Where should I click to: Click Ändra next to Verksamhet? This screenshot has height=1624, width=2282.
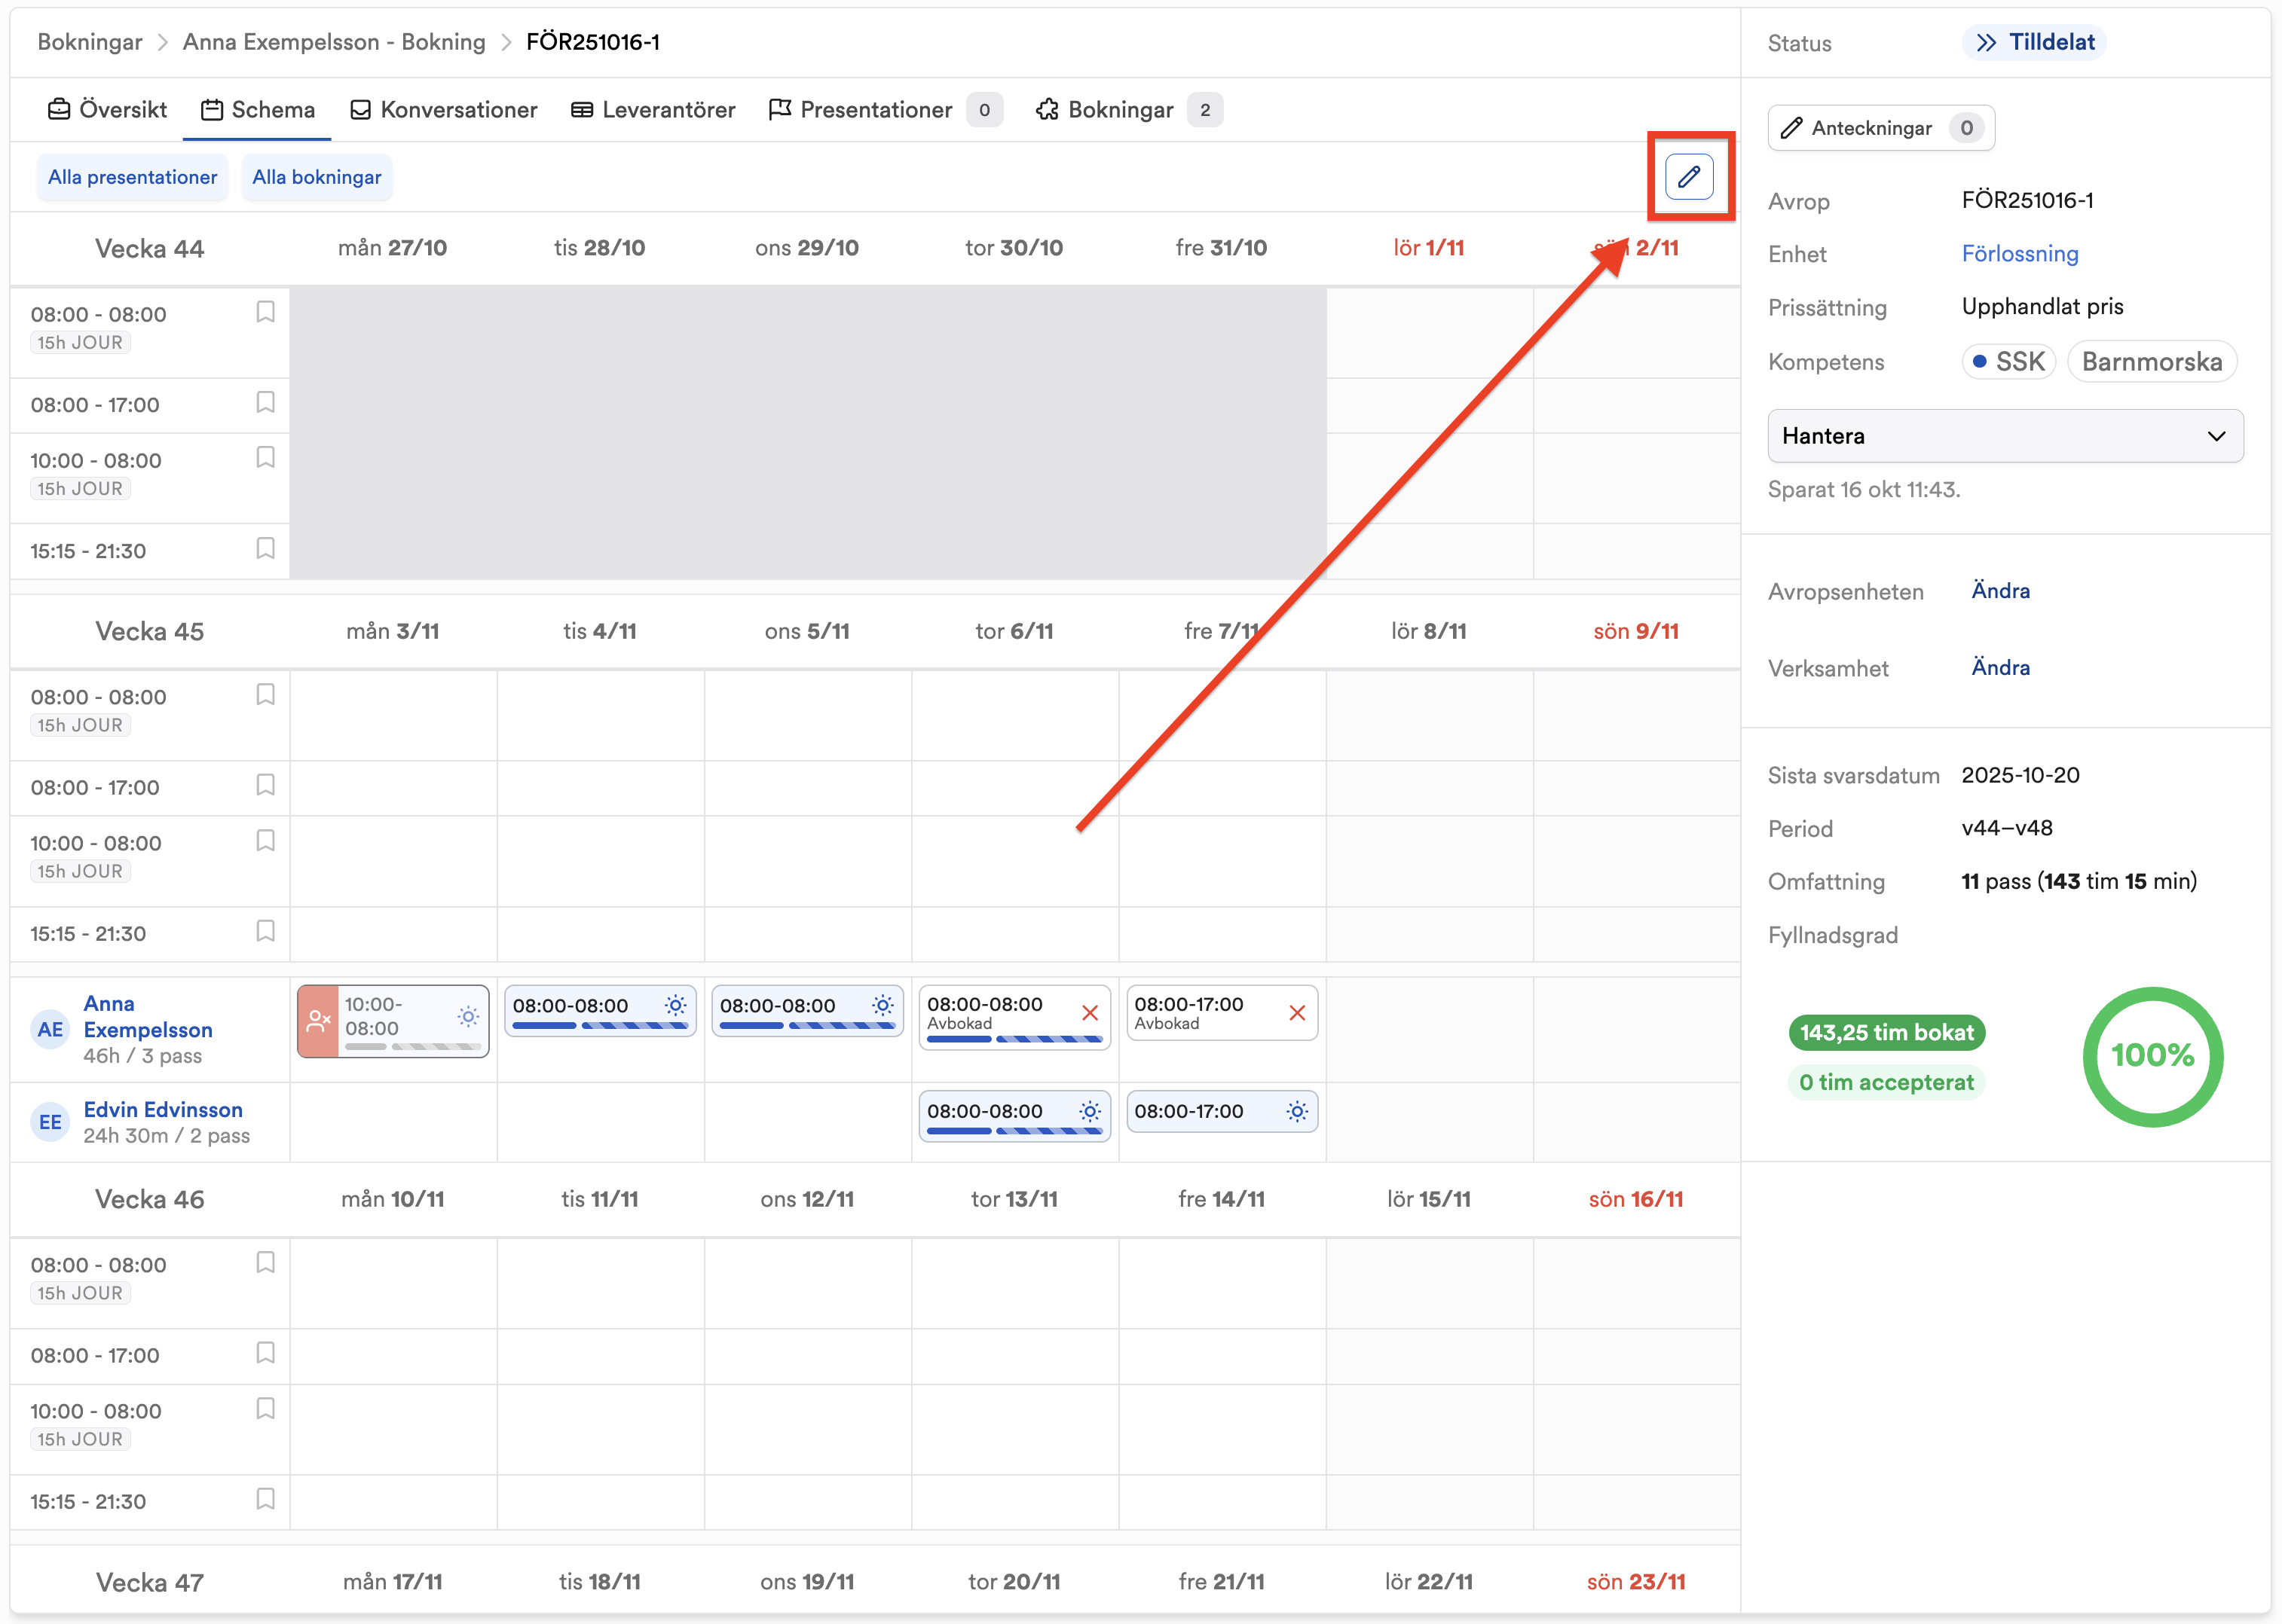click(x=2000, y=668)
